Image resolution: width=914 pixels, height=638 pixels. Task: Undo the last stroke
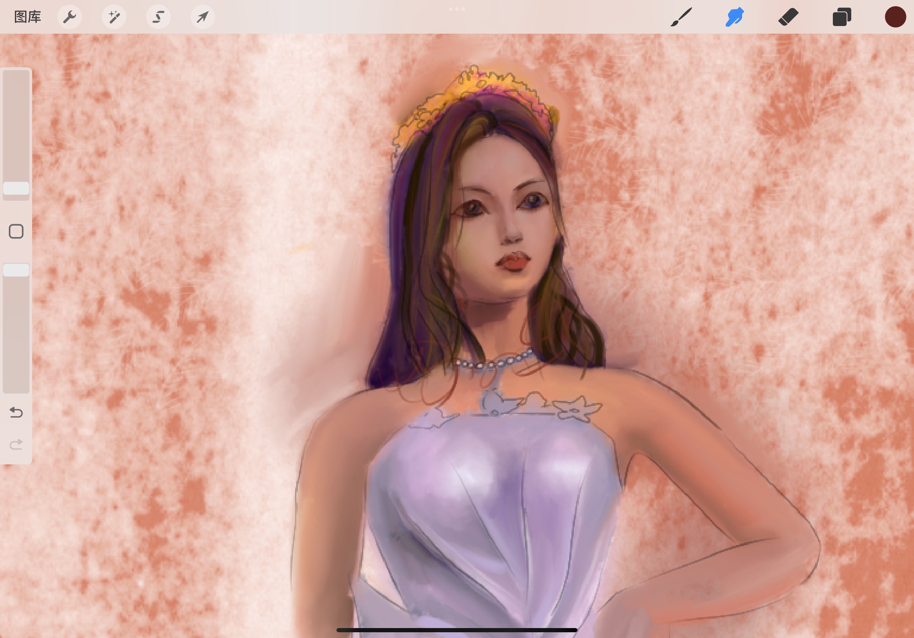(x=16, y=412)
